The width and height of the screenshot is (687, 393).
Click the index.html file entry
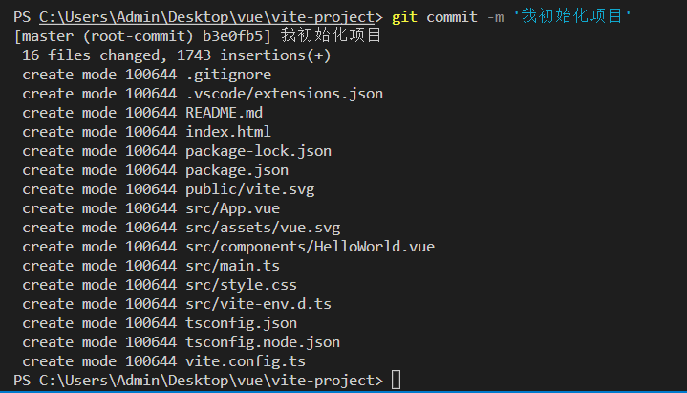228,132
